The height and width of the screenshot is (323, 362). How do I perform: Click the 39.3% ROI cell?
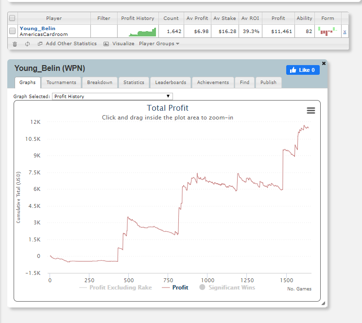(251, 32)
